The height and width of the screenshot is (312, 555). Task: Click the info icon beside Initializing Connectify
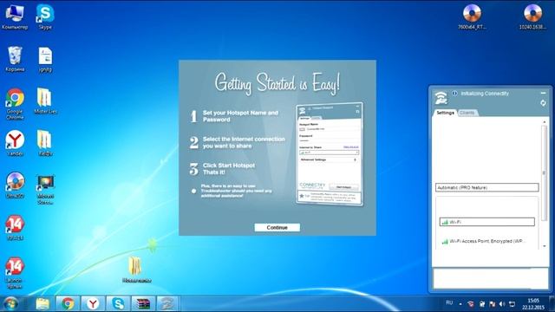tap(454, 94)
